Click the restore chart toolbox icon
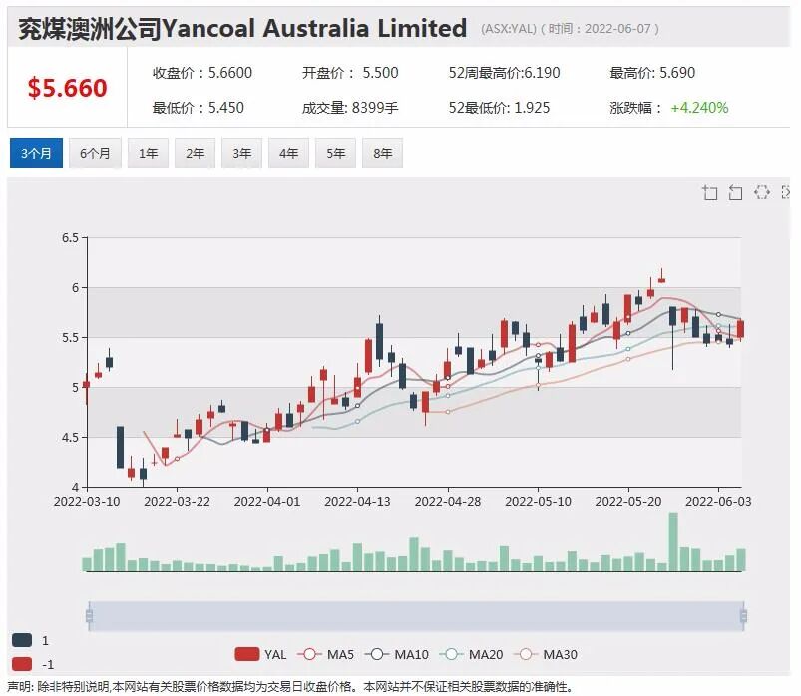The width and height of the screenshot is (801, 696). pos(762,192)
